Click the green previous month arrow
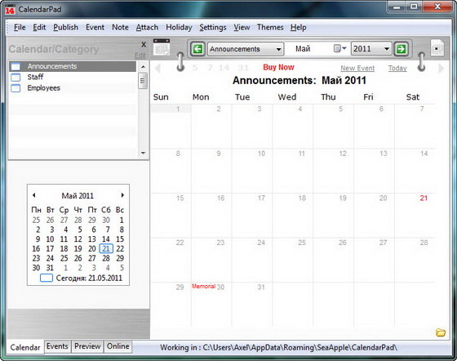This screenshot has height=361, width=457. coord(197,49)
